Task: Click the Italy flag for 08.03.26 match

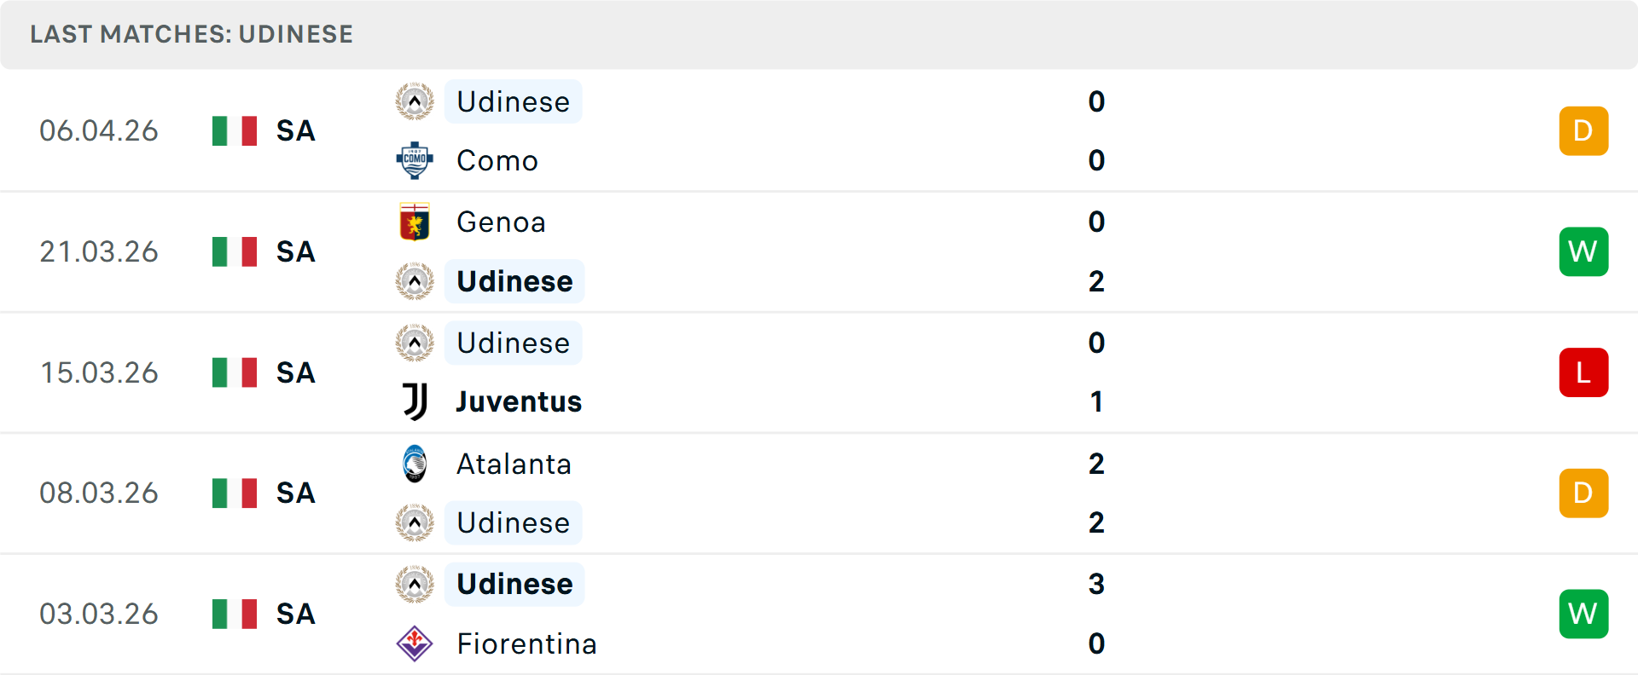Action: click(x=235, y=493)
